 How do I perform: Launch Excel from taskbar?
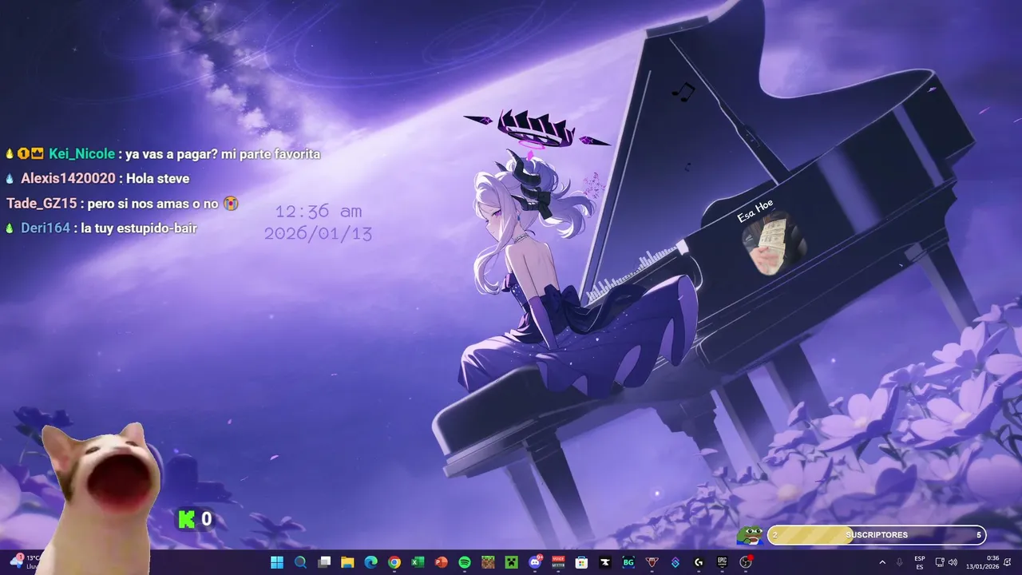click(x=418, y=562)
